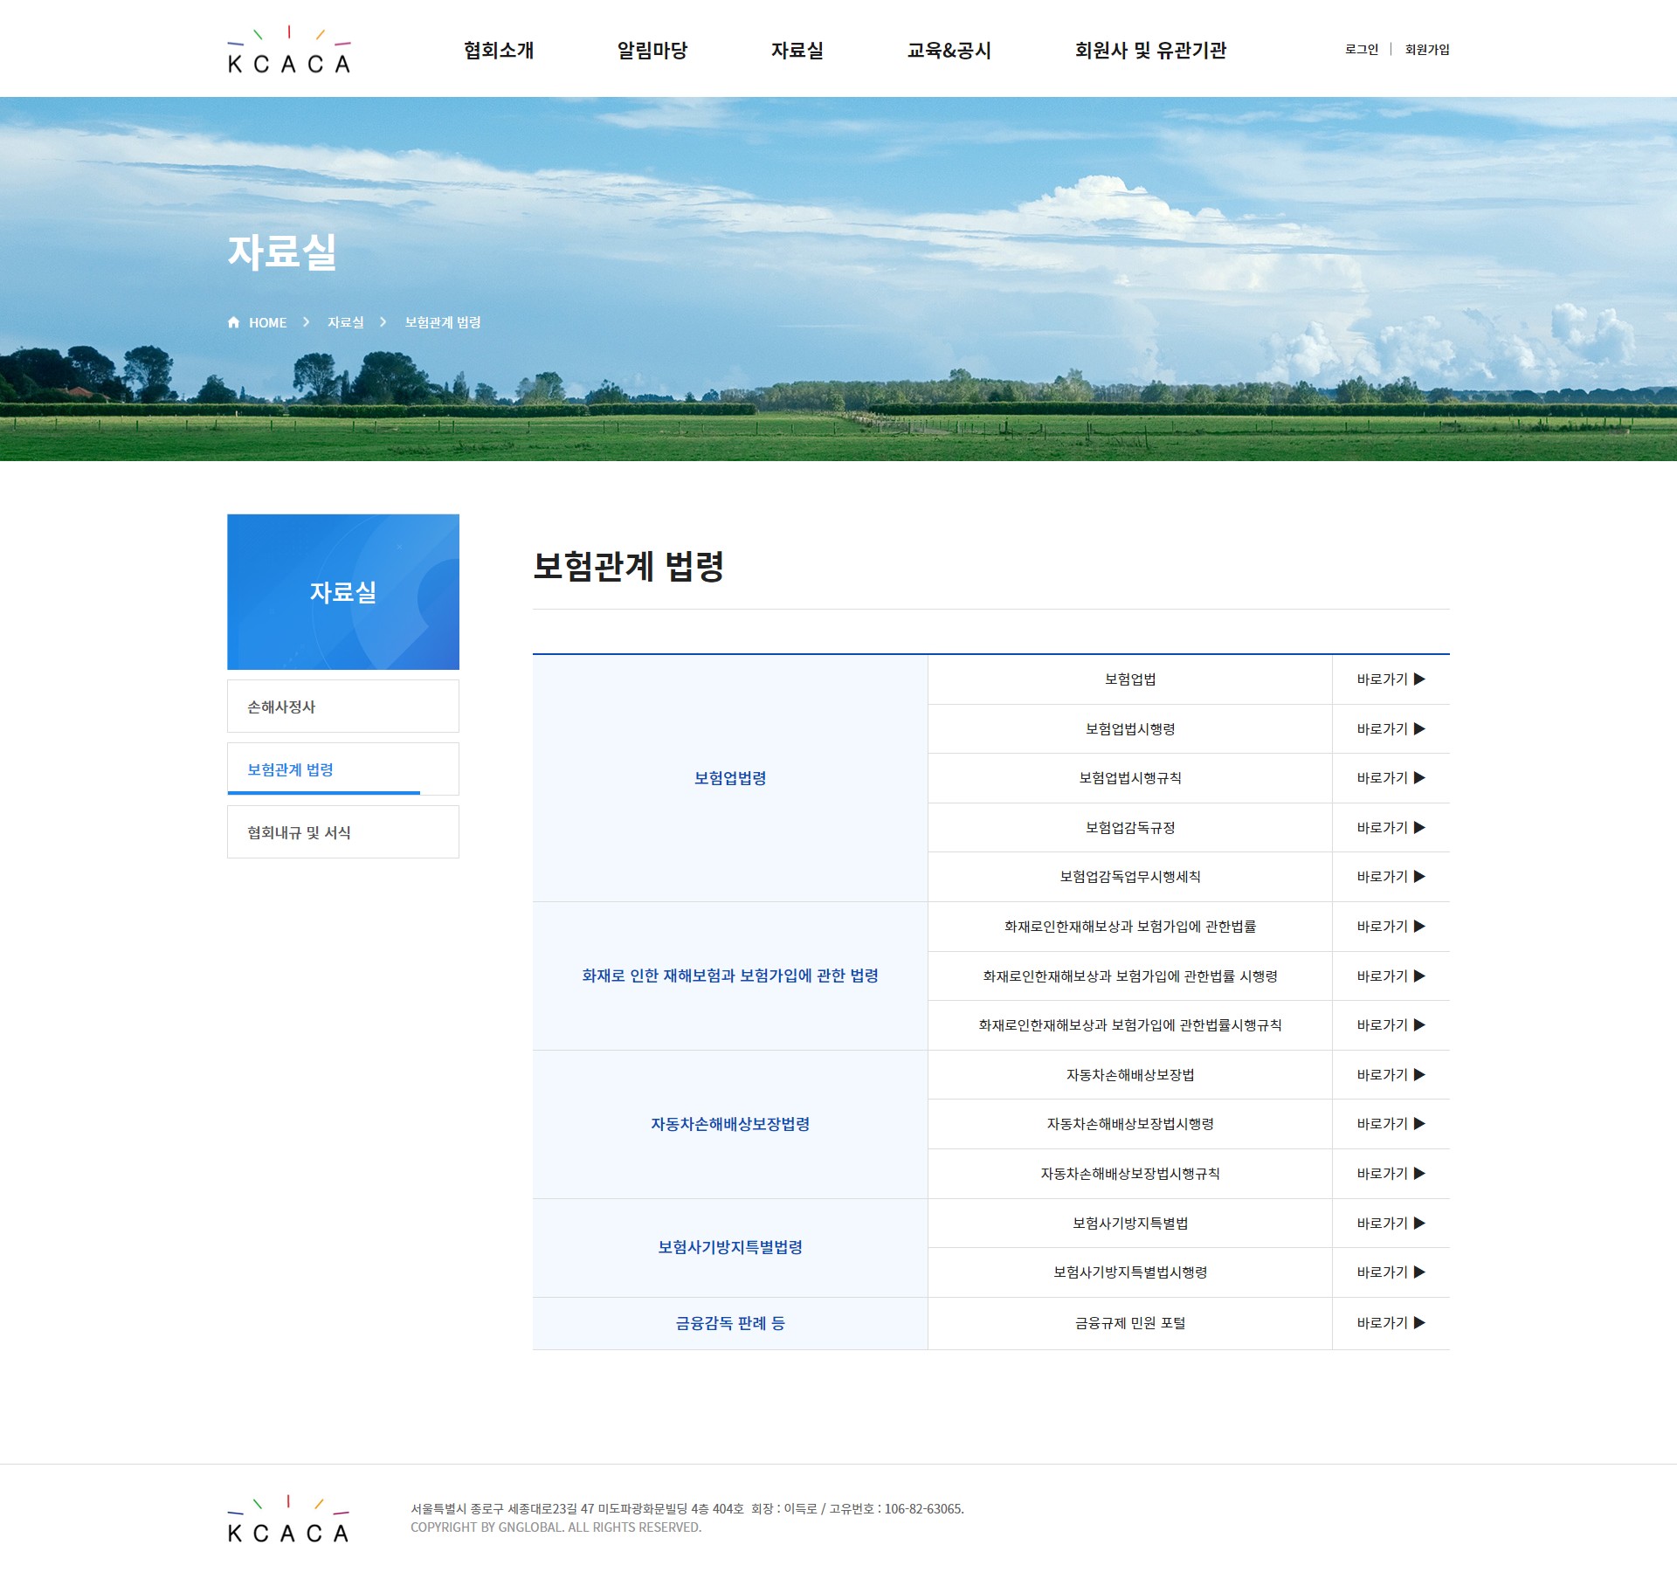Click the 보험업법시행령 table cell
The image size is (1677, 1572).
1130,729
